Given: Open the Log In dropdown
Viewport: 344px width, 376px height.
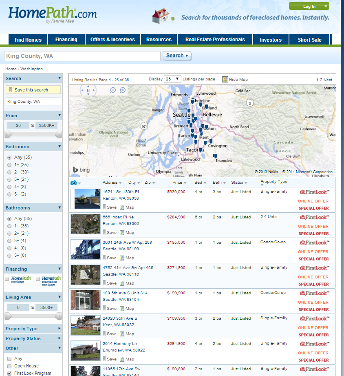Looking at the screenshot, I should (309, 6).
